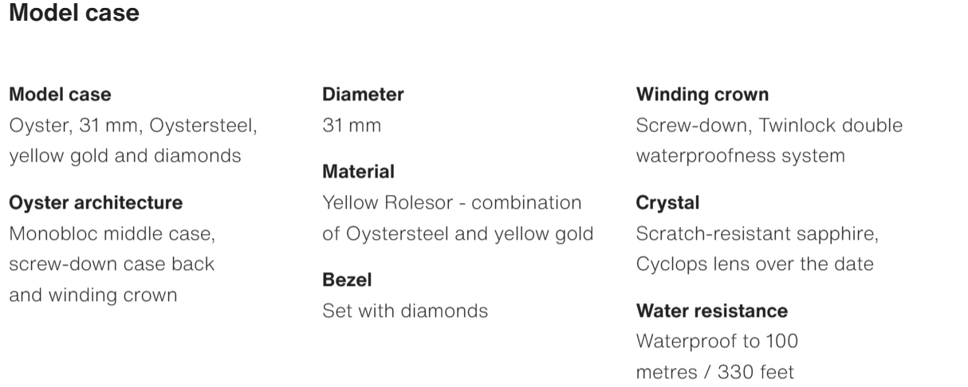
Task: Click the large "Model case" page heading
Action: click(x=74, y=14)
